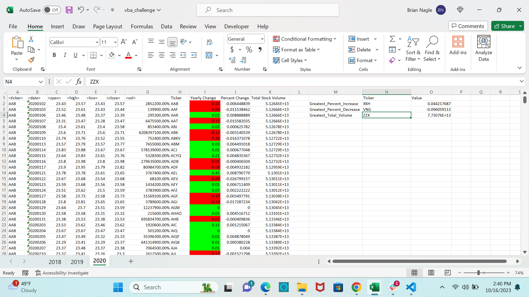Add a new sheet with plus button
Image resolution: width=529 pixels, height=297 pixels.
131,261
